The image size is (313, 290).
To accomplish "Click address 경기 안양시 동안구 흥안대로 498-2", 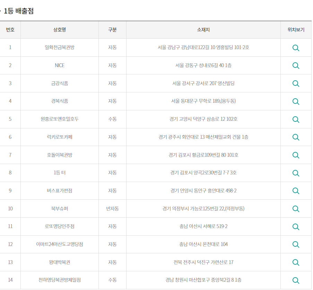I will click(x=203, y=191).
